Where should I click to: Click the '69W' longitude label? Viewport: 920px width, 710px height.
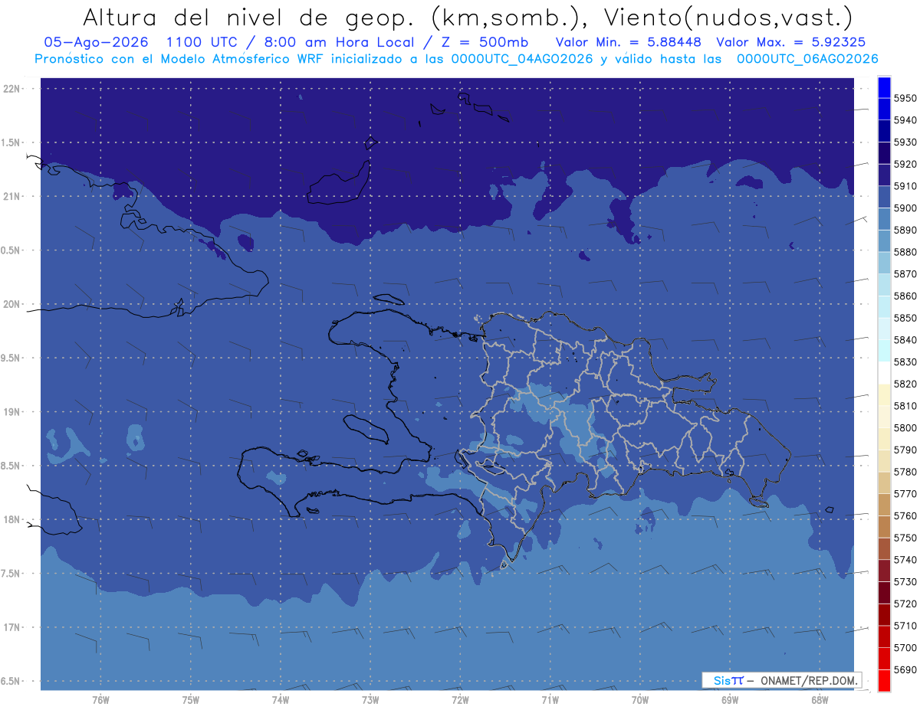pos(730,700)
